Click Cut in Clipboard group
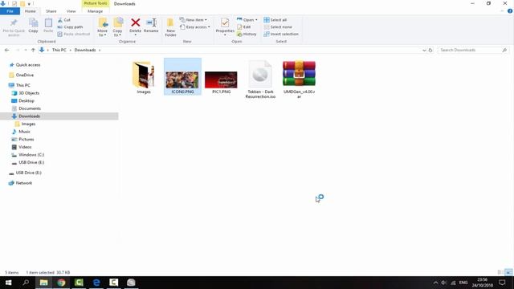 (64, 20)
